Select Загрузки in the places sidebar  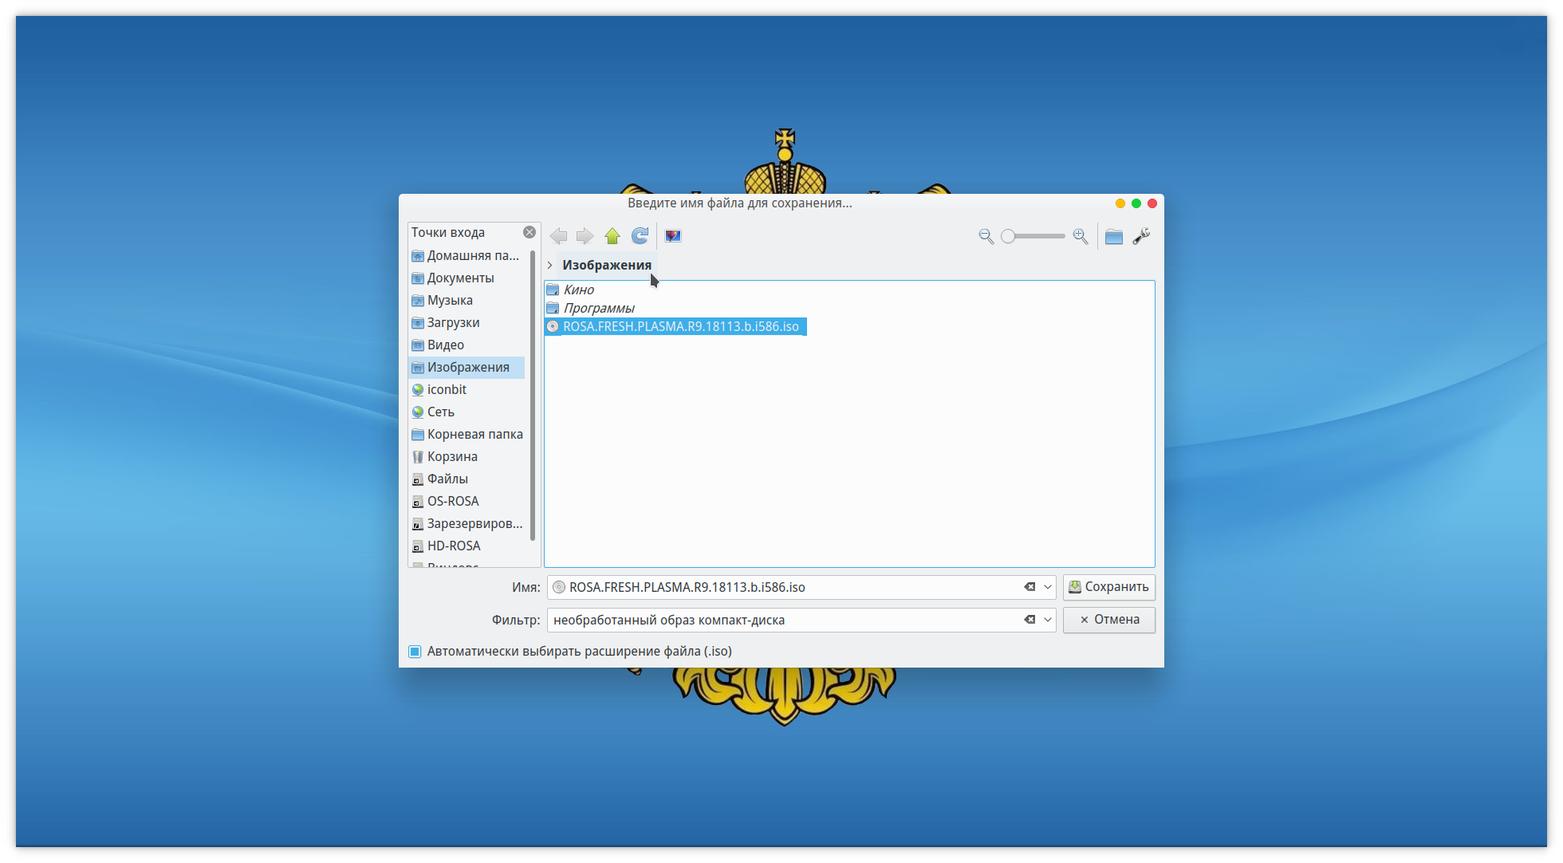coord(453,322)
